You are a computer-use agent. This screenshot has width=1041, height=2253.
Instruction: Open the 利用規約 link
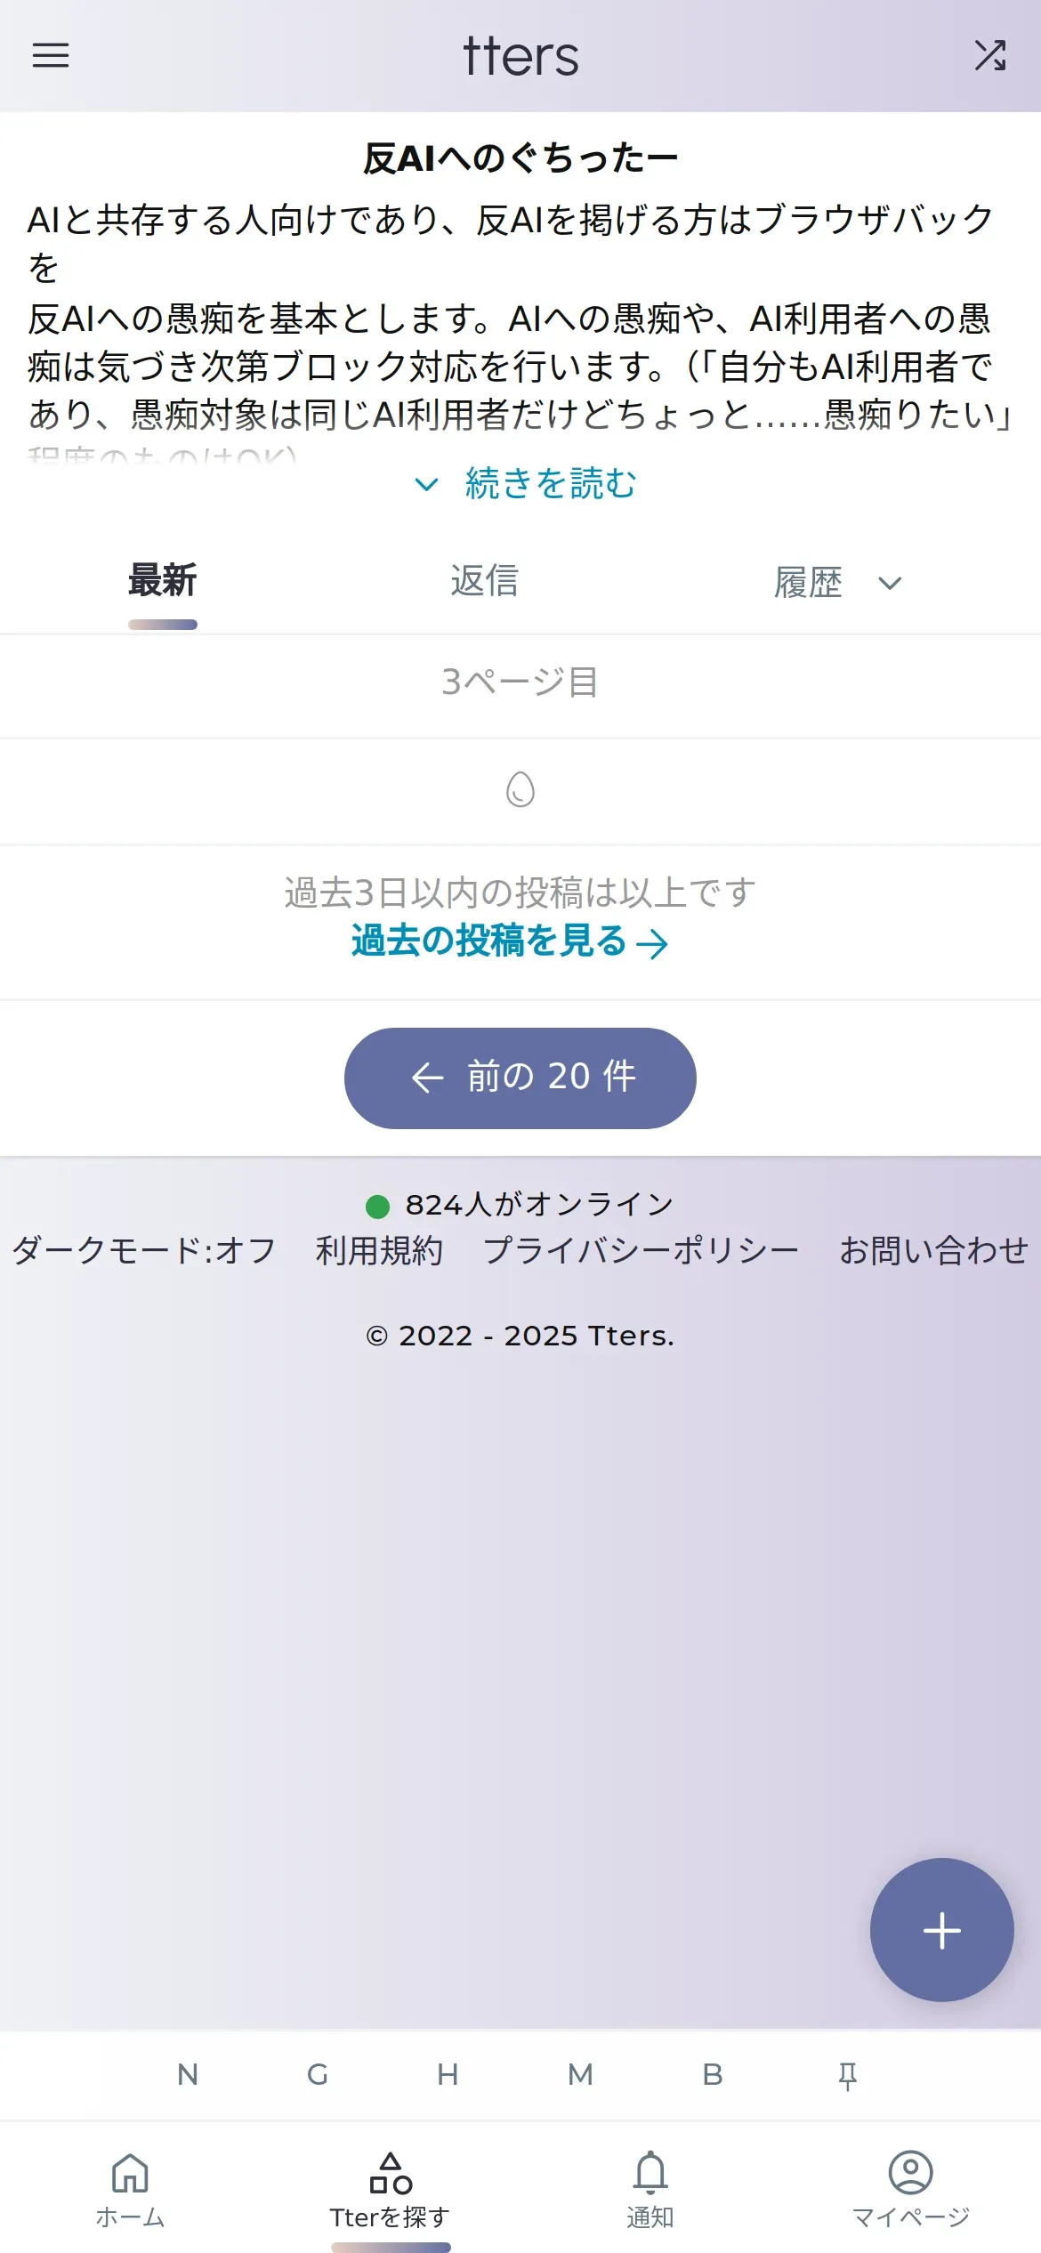click(379, 1250)
